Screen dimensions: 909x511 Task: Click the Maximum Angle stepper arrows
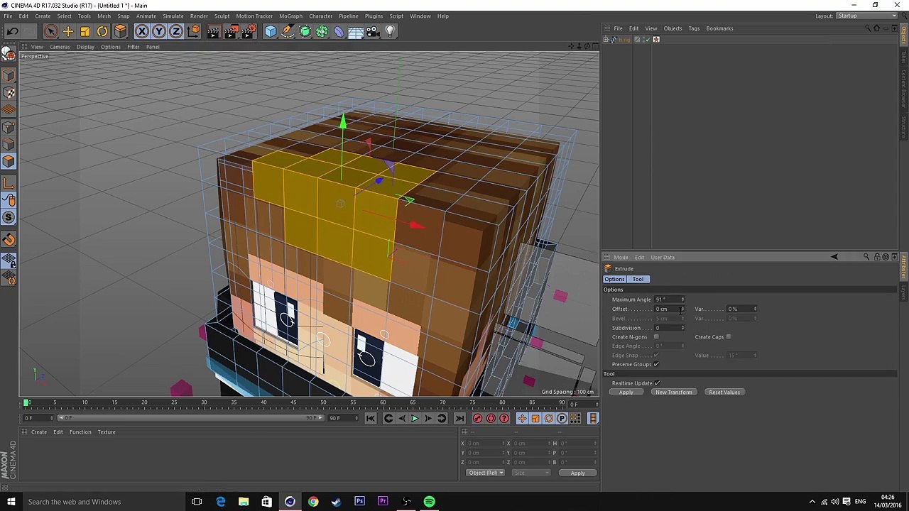pos(682,300)
